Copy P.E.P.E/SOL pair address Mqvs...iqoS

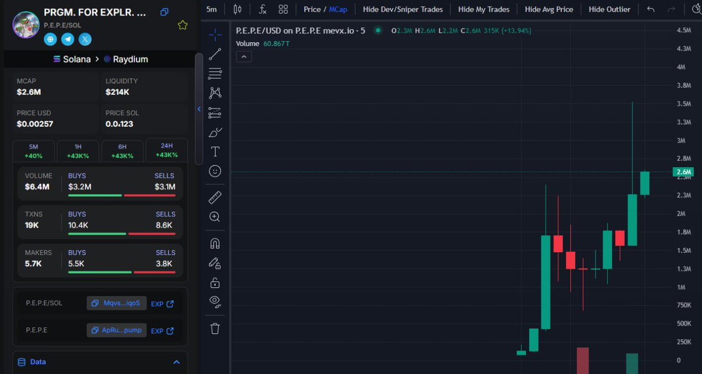click(x=116, y=303)
